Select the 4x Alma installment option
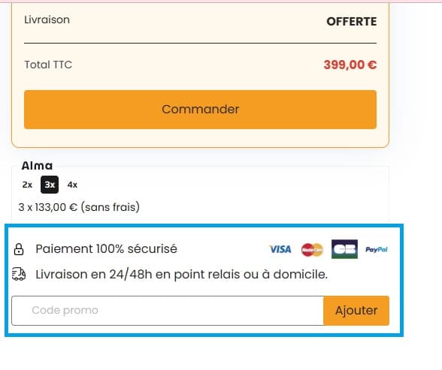This screenshot has width=442, height=370. [x=72, y=185]
